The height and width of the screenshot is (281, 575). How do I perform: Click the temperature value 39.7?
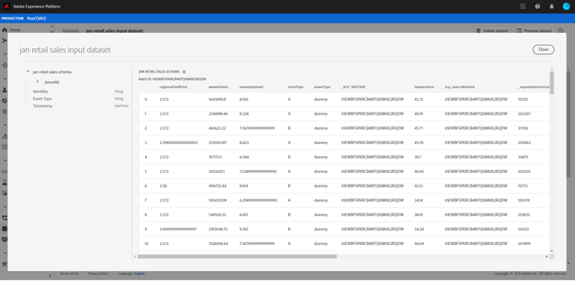418,157
